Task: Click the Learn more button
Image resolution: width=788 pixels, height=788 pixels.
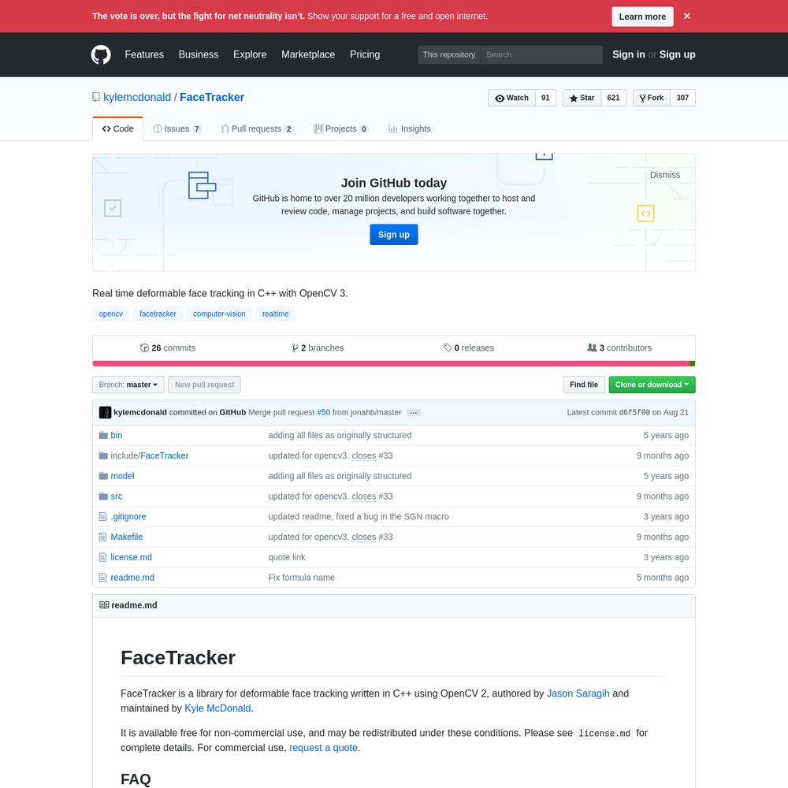Action: coord(642,17)
